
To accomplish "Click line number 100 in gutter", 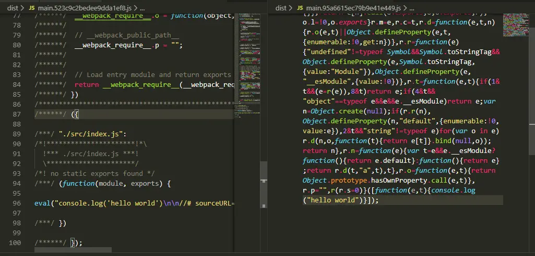I will (15, 243).
